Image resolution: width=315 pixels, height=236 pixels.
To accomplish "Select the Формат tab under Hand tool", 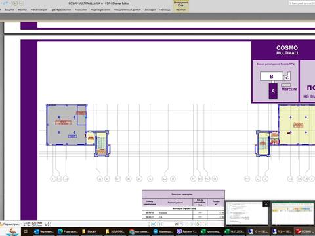I will (180, 10).
